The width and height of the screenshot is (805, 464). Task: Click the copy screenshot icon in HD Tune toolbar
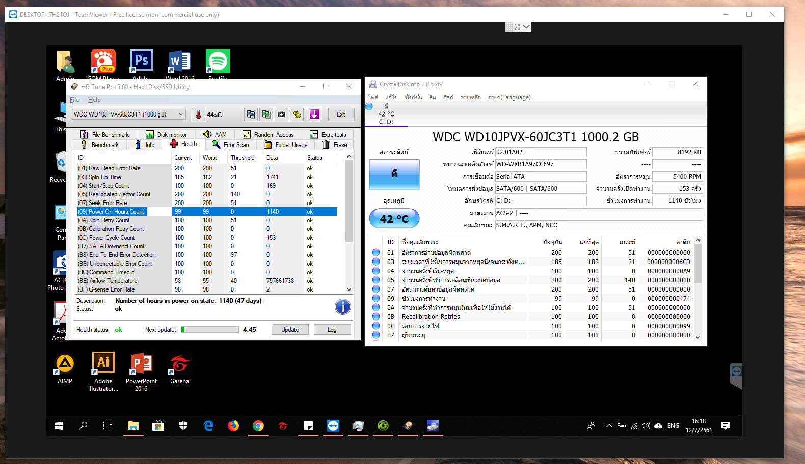[x=266, y=114]
